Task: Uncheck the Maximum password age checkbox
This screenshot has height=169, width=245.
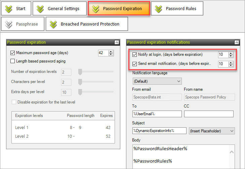Action: tap(12, 53)
